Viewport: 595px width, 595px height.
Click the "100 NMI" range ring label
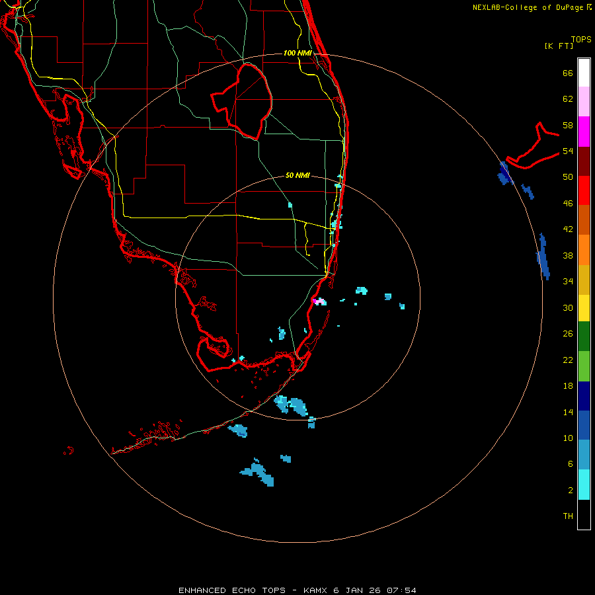[x=297, y=53]
